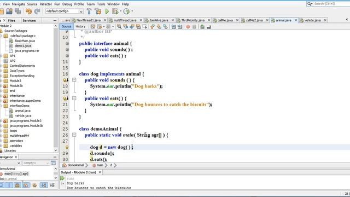
Task: Click the Shift Line Right icon
Action: coord(180,27)
